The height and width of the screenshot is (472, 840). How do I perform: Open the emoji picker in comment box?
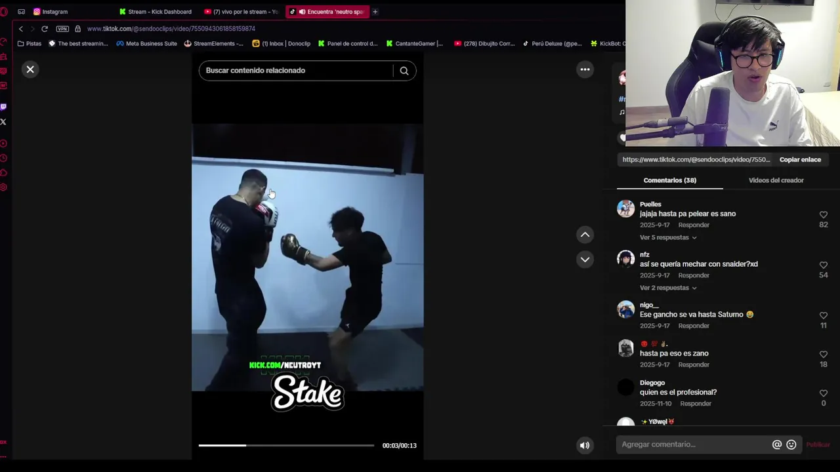[x=791, y=444]
